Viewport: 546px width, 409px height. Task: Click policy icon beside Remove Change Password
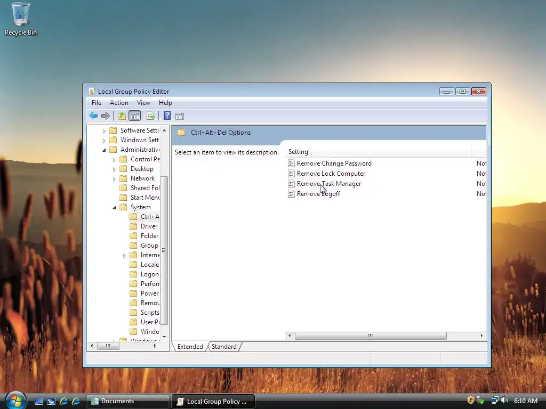point(292,163)
